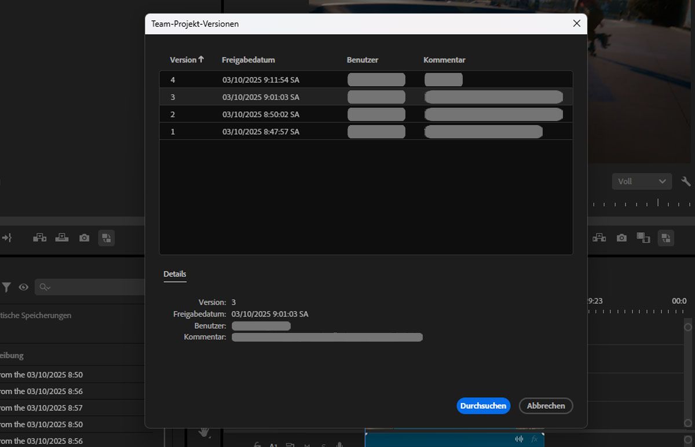Click the fx badge on the blue timeline clip
Screen dimensions: 695x447
[533, 439]
